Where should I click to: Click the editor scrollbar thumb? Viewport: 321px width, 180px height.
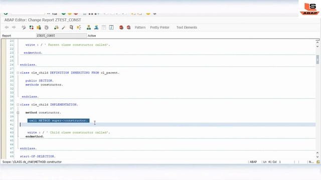coord(317,59)
